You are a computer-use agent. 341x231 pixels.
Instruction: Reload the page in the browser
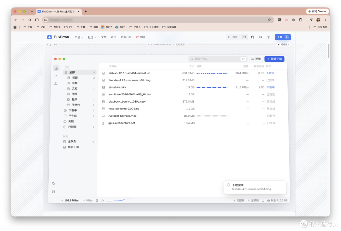[x=30, y=20]
